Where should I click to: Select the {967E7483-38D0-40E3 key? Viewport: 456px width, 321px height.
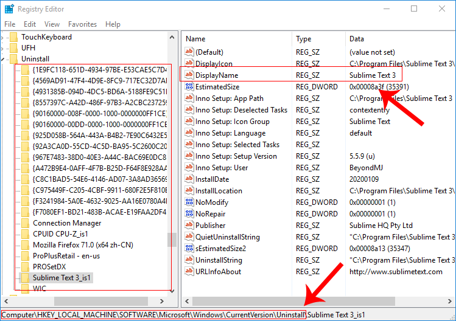(x=99, y=157)
